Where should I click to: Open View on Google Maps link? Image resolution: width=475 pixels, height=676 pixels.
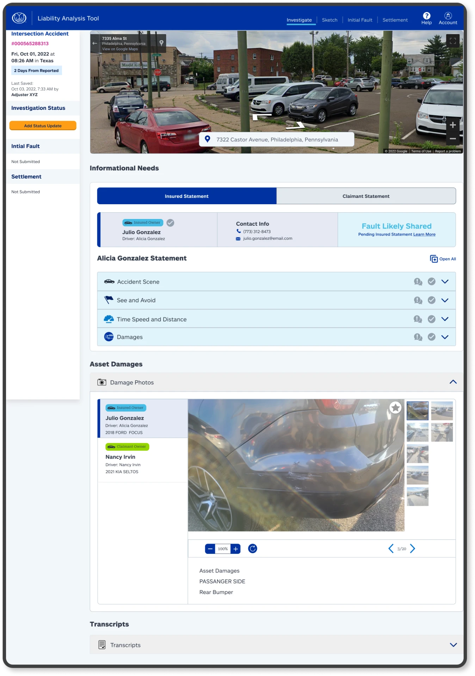click(120, 49)
